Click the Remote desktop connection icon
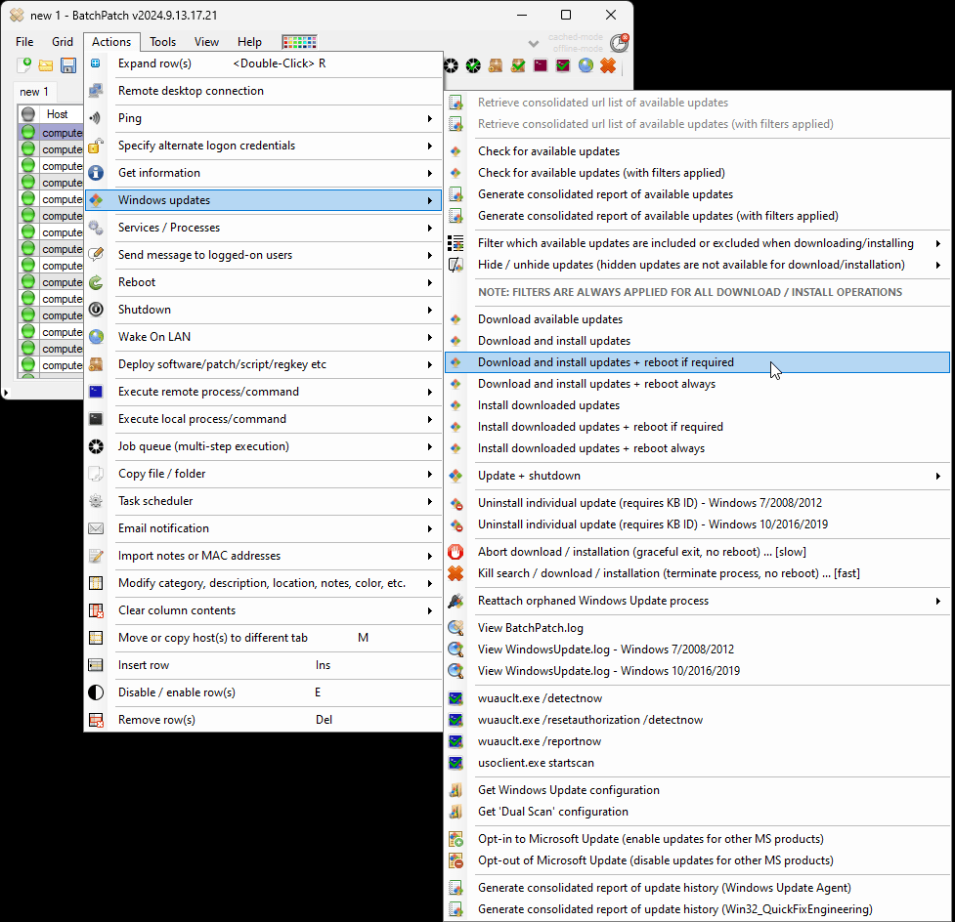This screenshot has width=955, height=922. pyautogui.click(x=96, y=91)
